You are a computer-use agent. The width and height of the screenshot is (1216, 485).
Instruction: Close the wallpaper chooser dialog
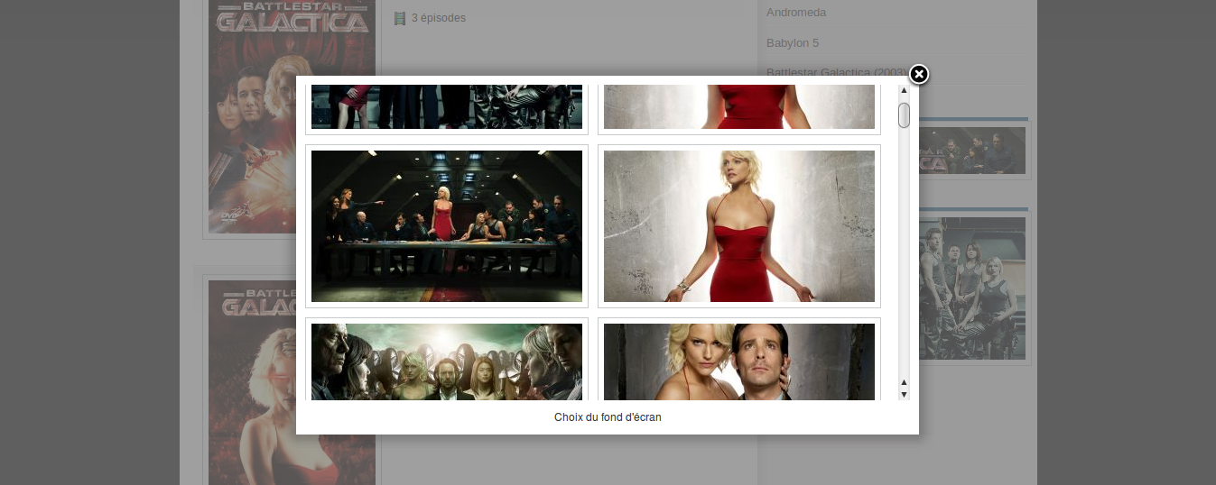(x=918, y=74)
